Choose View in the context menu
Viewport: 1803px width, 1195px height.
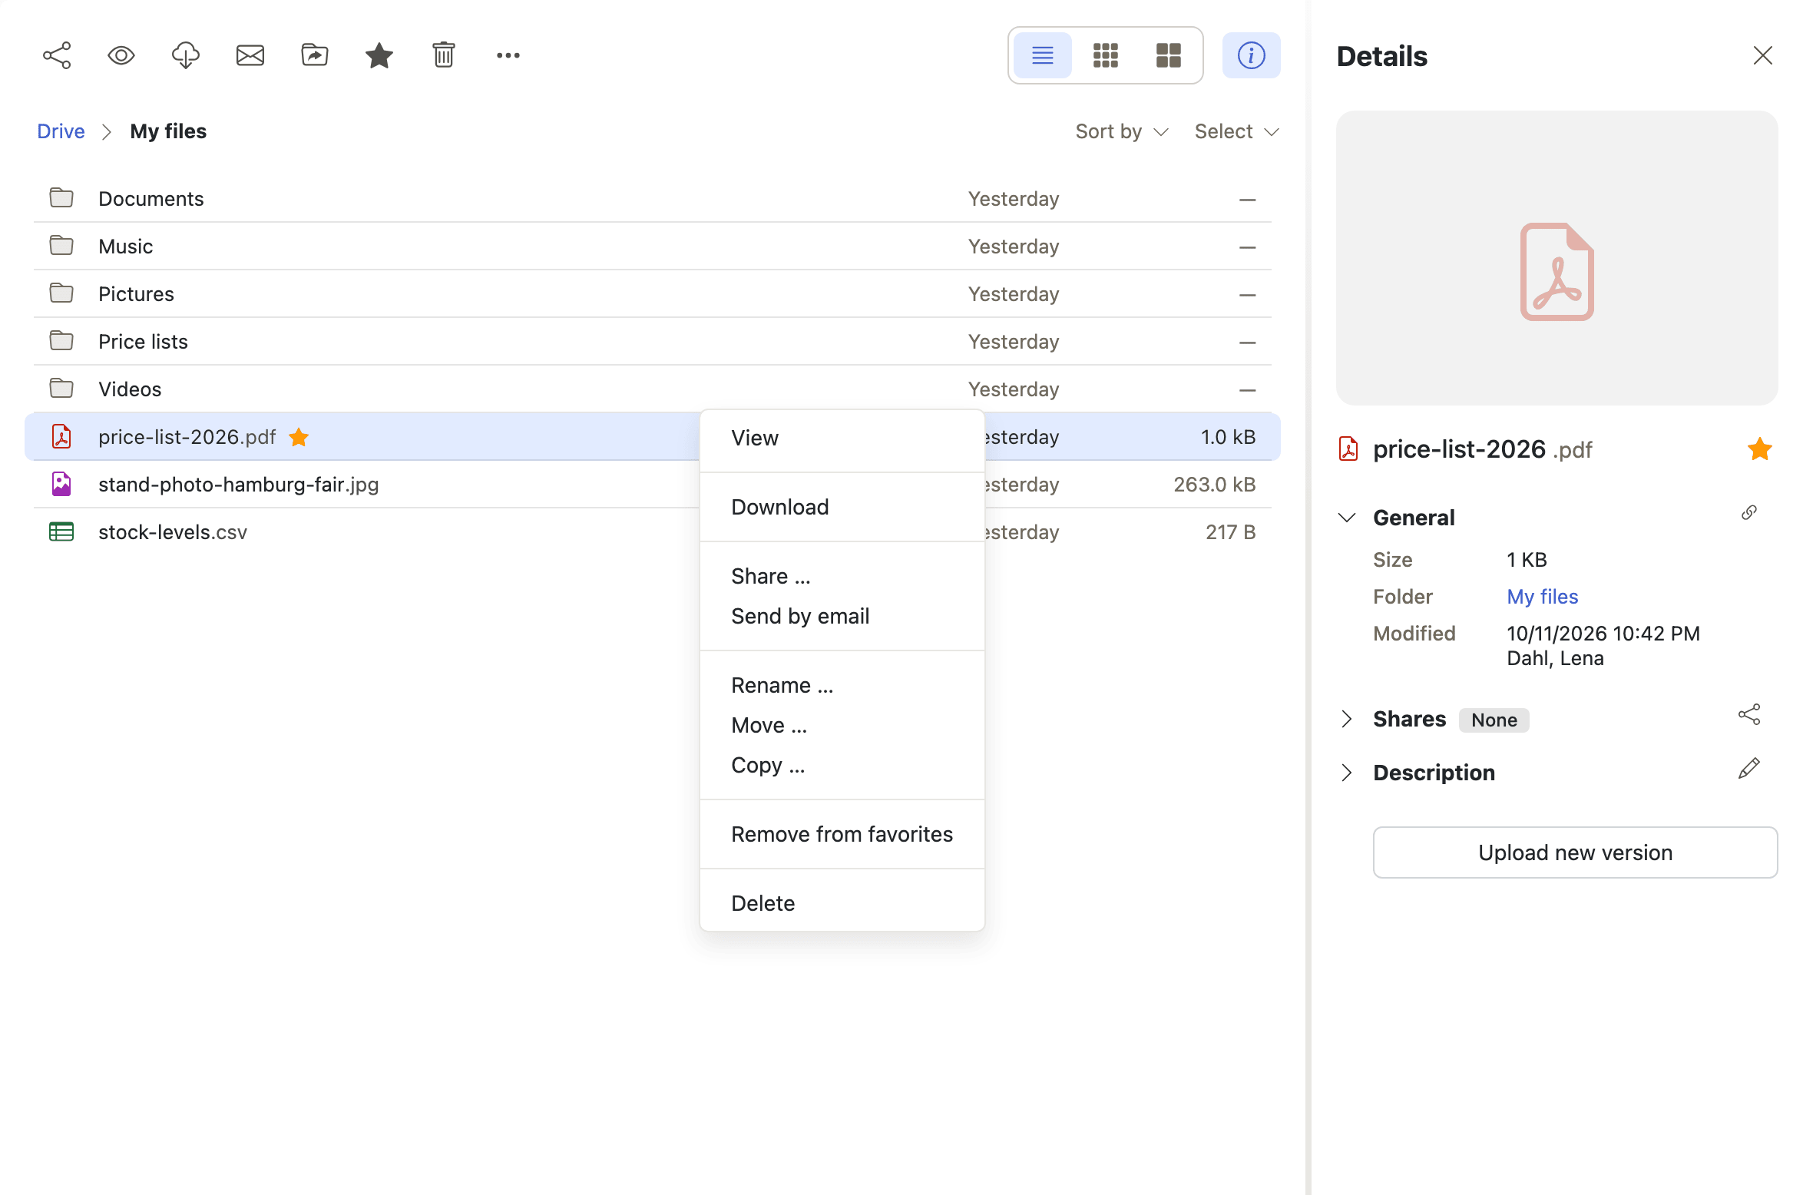(842, 438)
